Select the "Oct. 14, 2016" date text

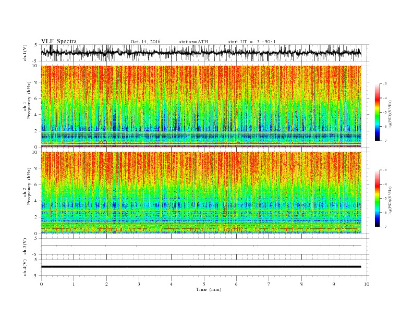[145, 42]
